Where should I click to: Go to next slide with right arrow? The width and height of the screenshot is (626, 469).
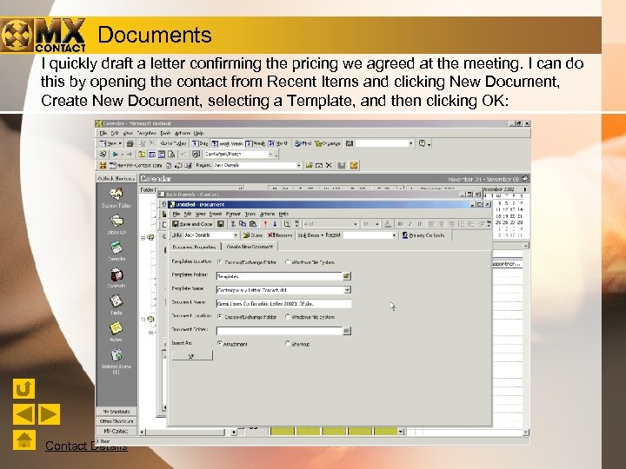tap(49, 414)
